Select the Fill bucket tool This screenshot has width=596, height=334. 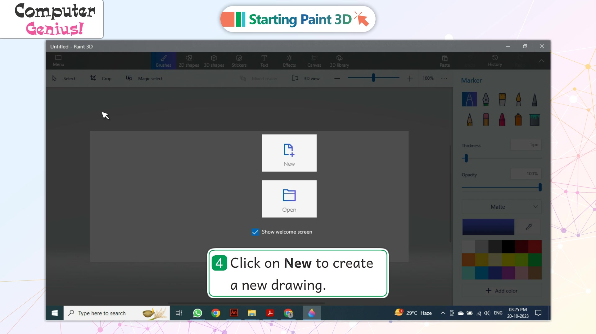(535, 119)
